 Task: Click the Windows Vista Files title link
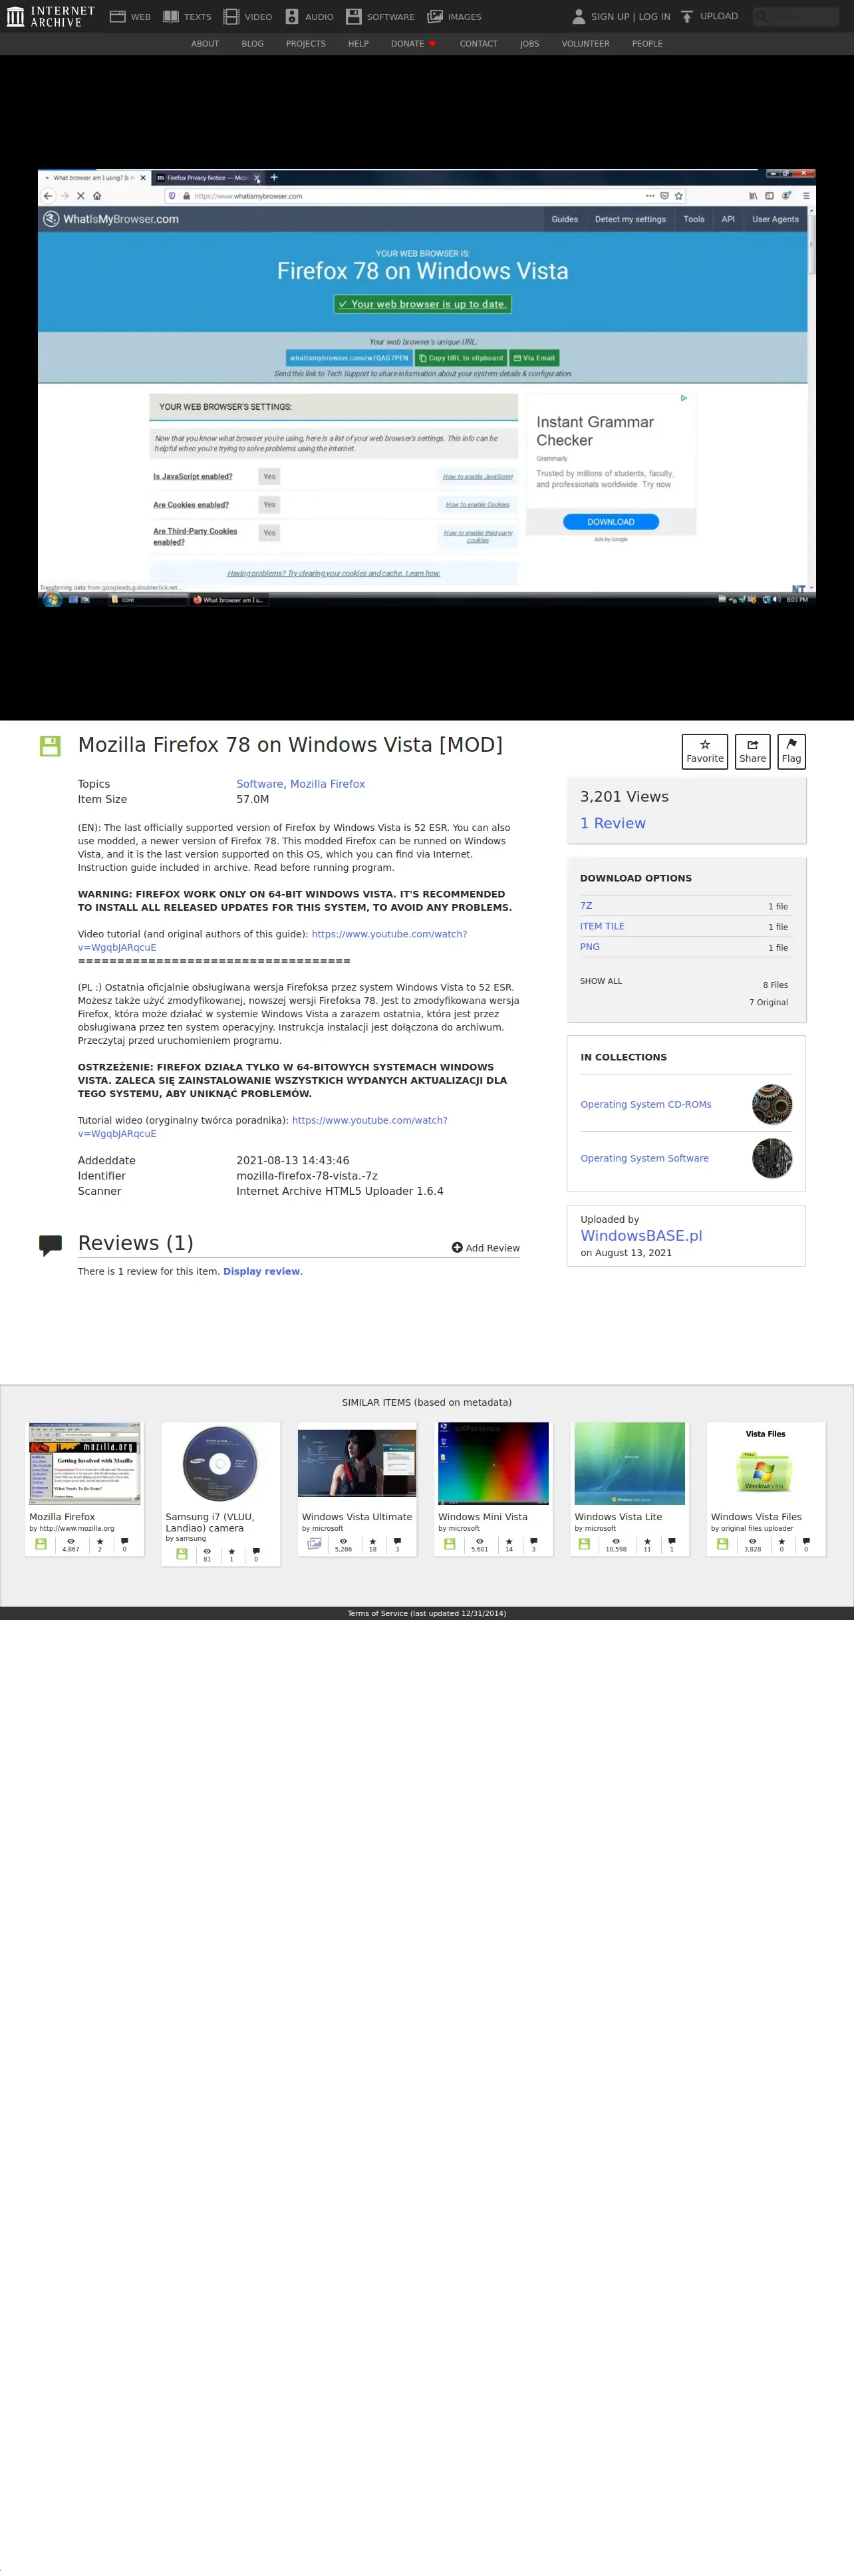click(x=756, y=1516)
